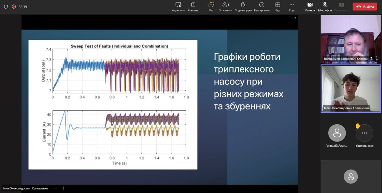Click muted mic icon on Клітной tile

click(x=372, y=59)
